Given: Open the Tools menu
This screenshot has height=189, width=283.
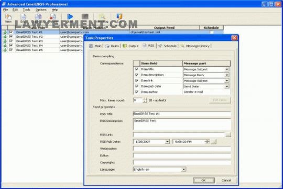Looking at the screenshot, I should pos(26,10).
